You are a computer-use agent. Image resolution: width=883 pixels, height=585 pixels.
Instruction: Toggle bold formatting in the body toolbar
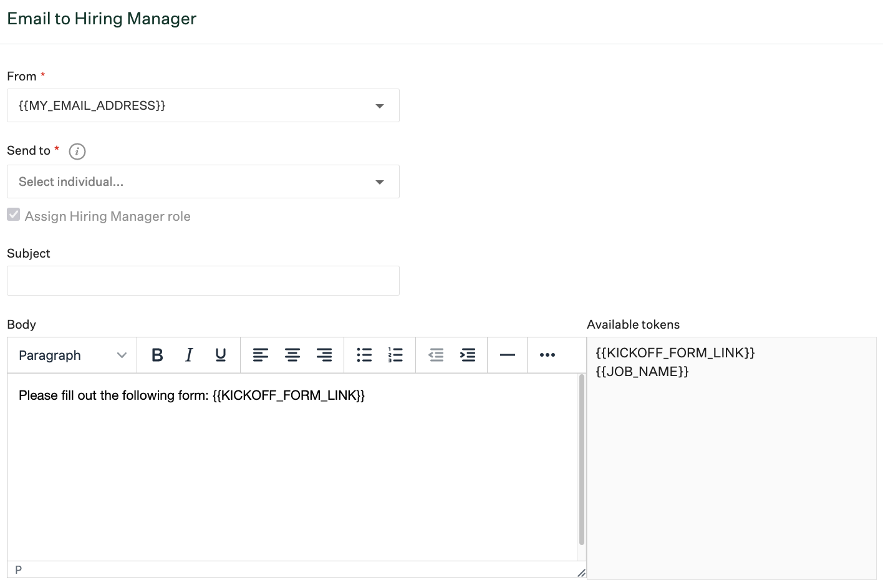157,355
